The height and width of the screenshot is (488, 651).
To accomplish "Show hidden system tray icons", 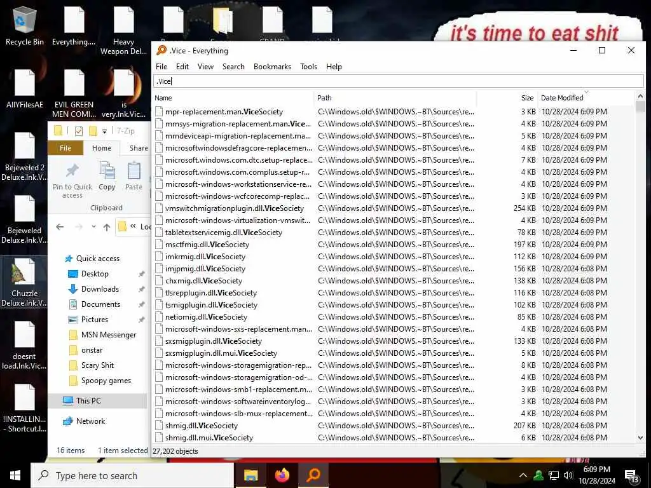I will (523, 475).
